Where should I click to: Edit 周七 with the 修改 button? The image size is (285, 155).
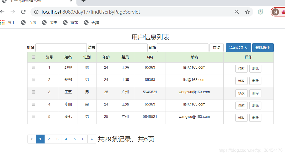click(241, 118)
